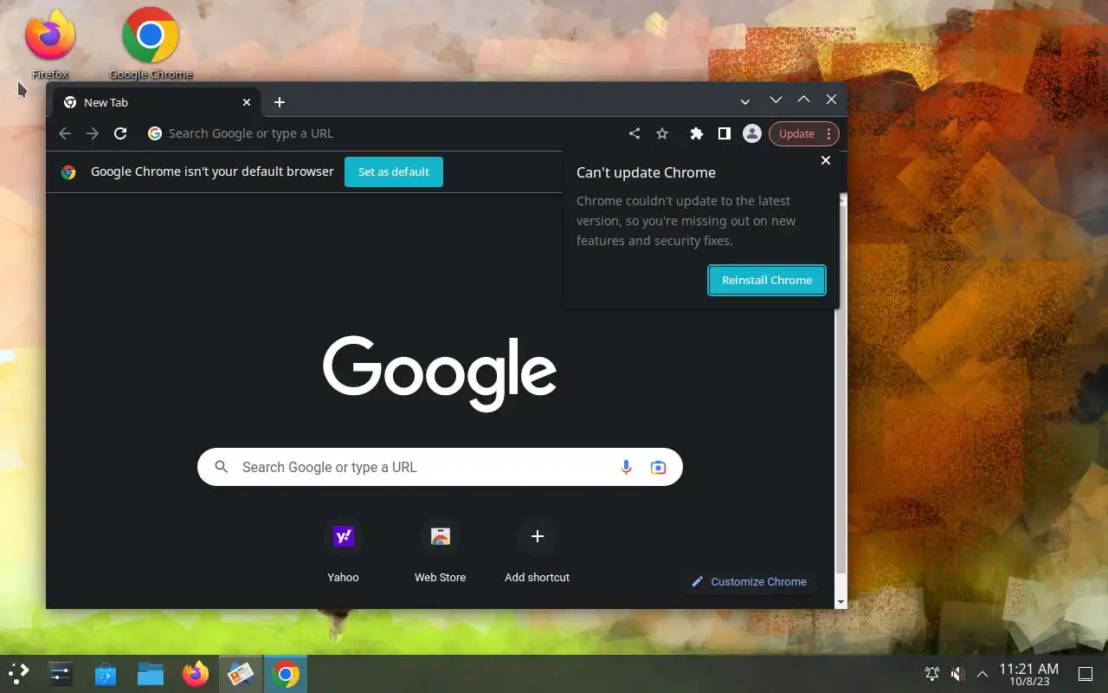Start voice search with microphone icon
1108x693 pixels.
[627, 467]
